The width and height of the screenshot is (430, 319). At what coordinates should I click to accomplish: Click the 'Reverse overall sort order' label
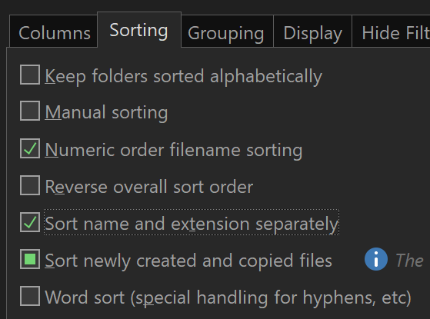(149, 187)
